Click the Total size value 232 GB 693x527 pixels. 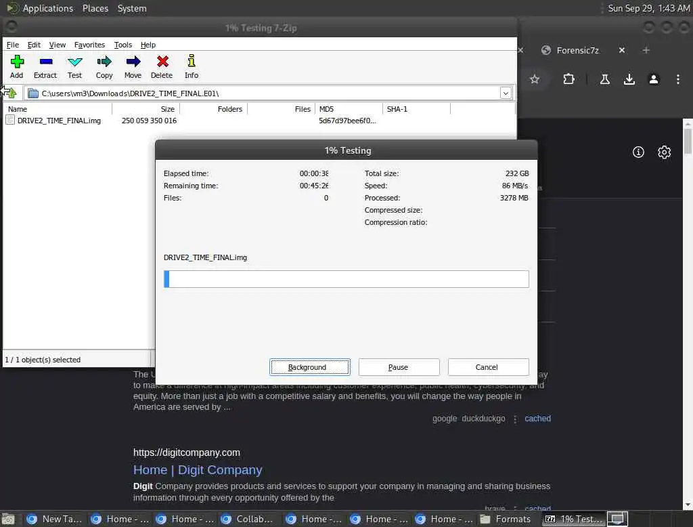[x=516, y=173]
